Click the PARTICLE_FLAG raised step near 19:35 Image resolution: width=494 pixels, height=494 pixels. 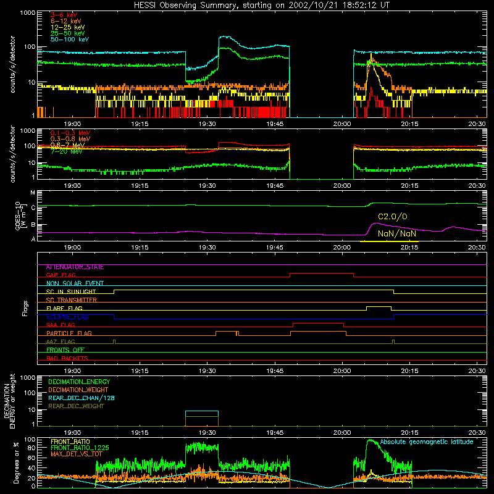(227, 332)
